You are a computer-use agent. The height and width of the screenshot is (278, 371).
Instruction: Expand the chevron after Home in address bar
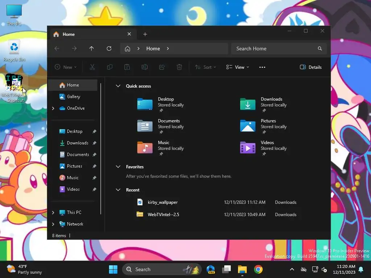[x=168, y=49]
